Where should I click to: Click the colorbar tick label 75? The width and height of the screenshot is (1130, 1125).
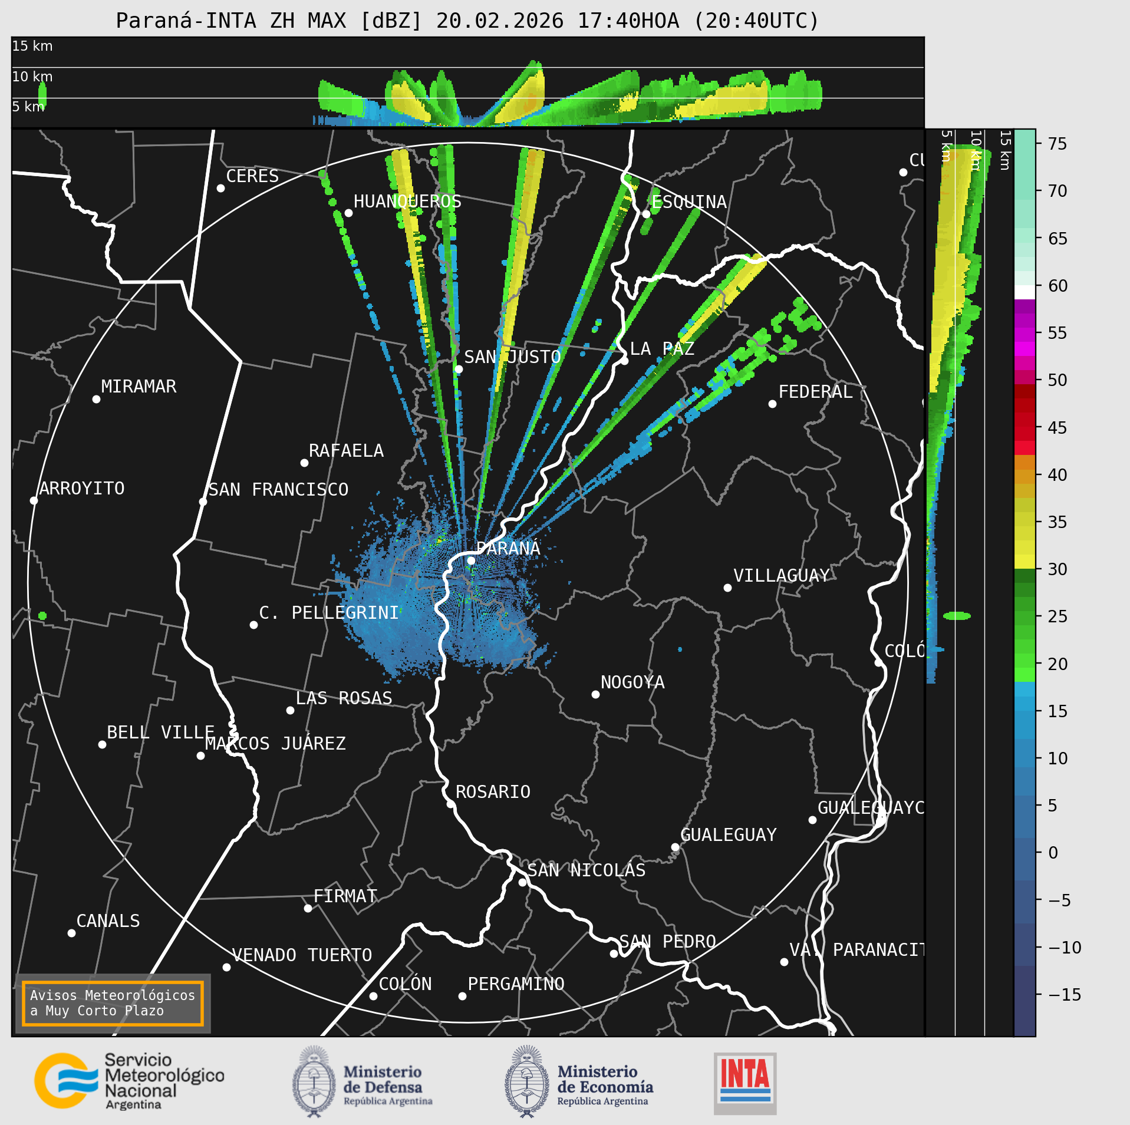[1058, 144]
